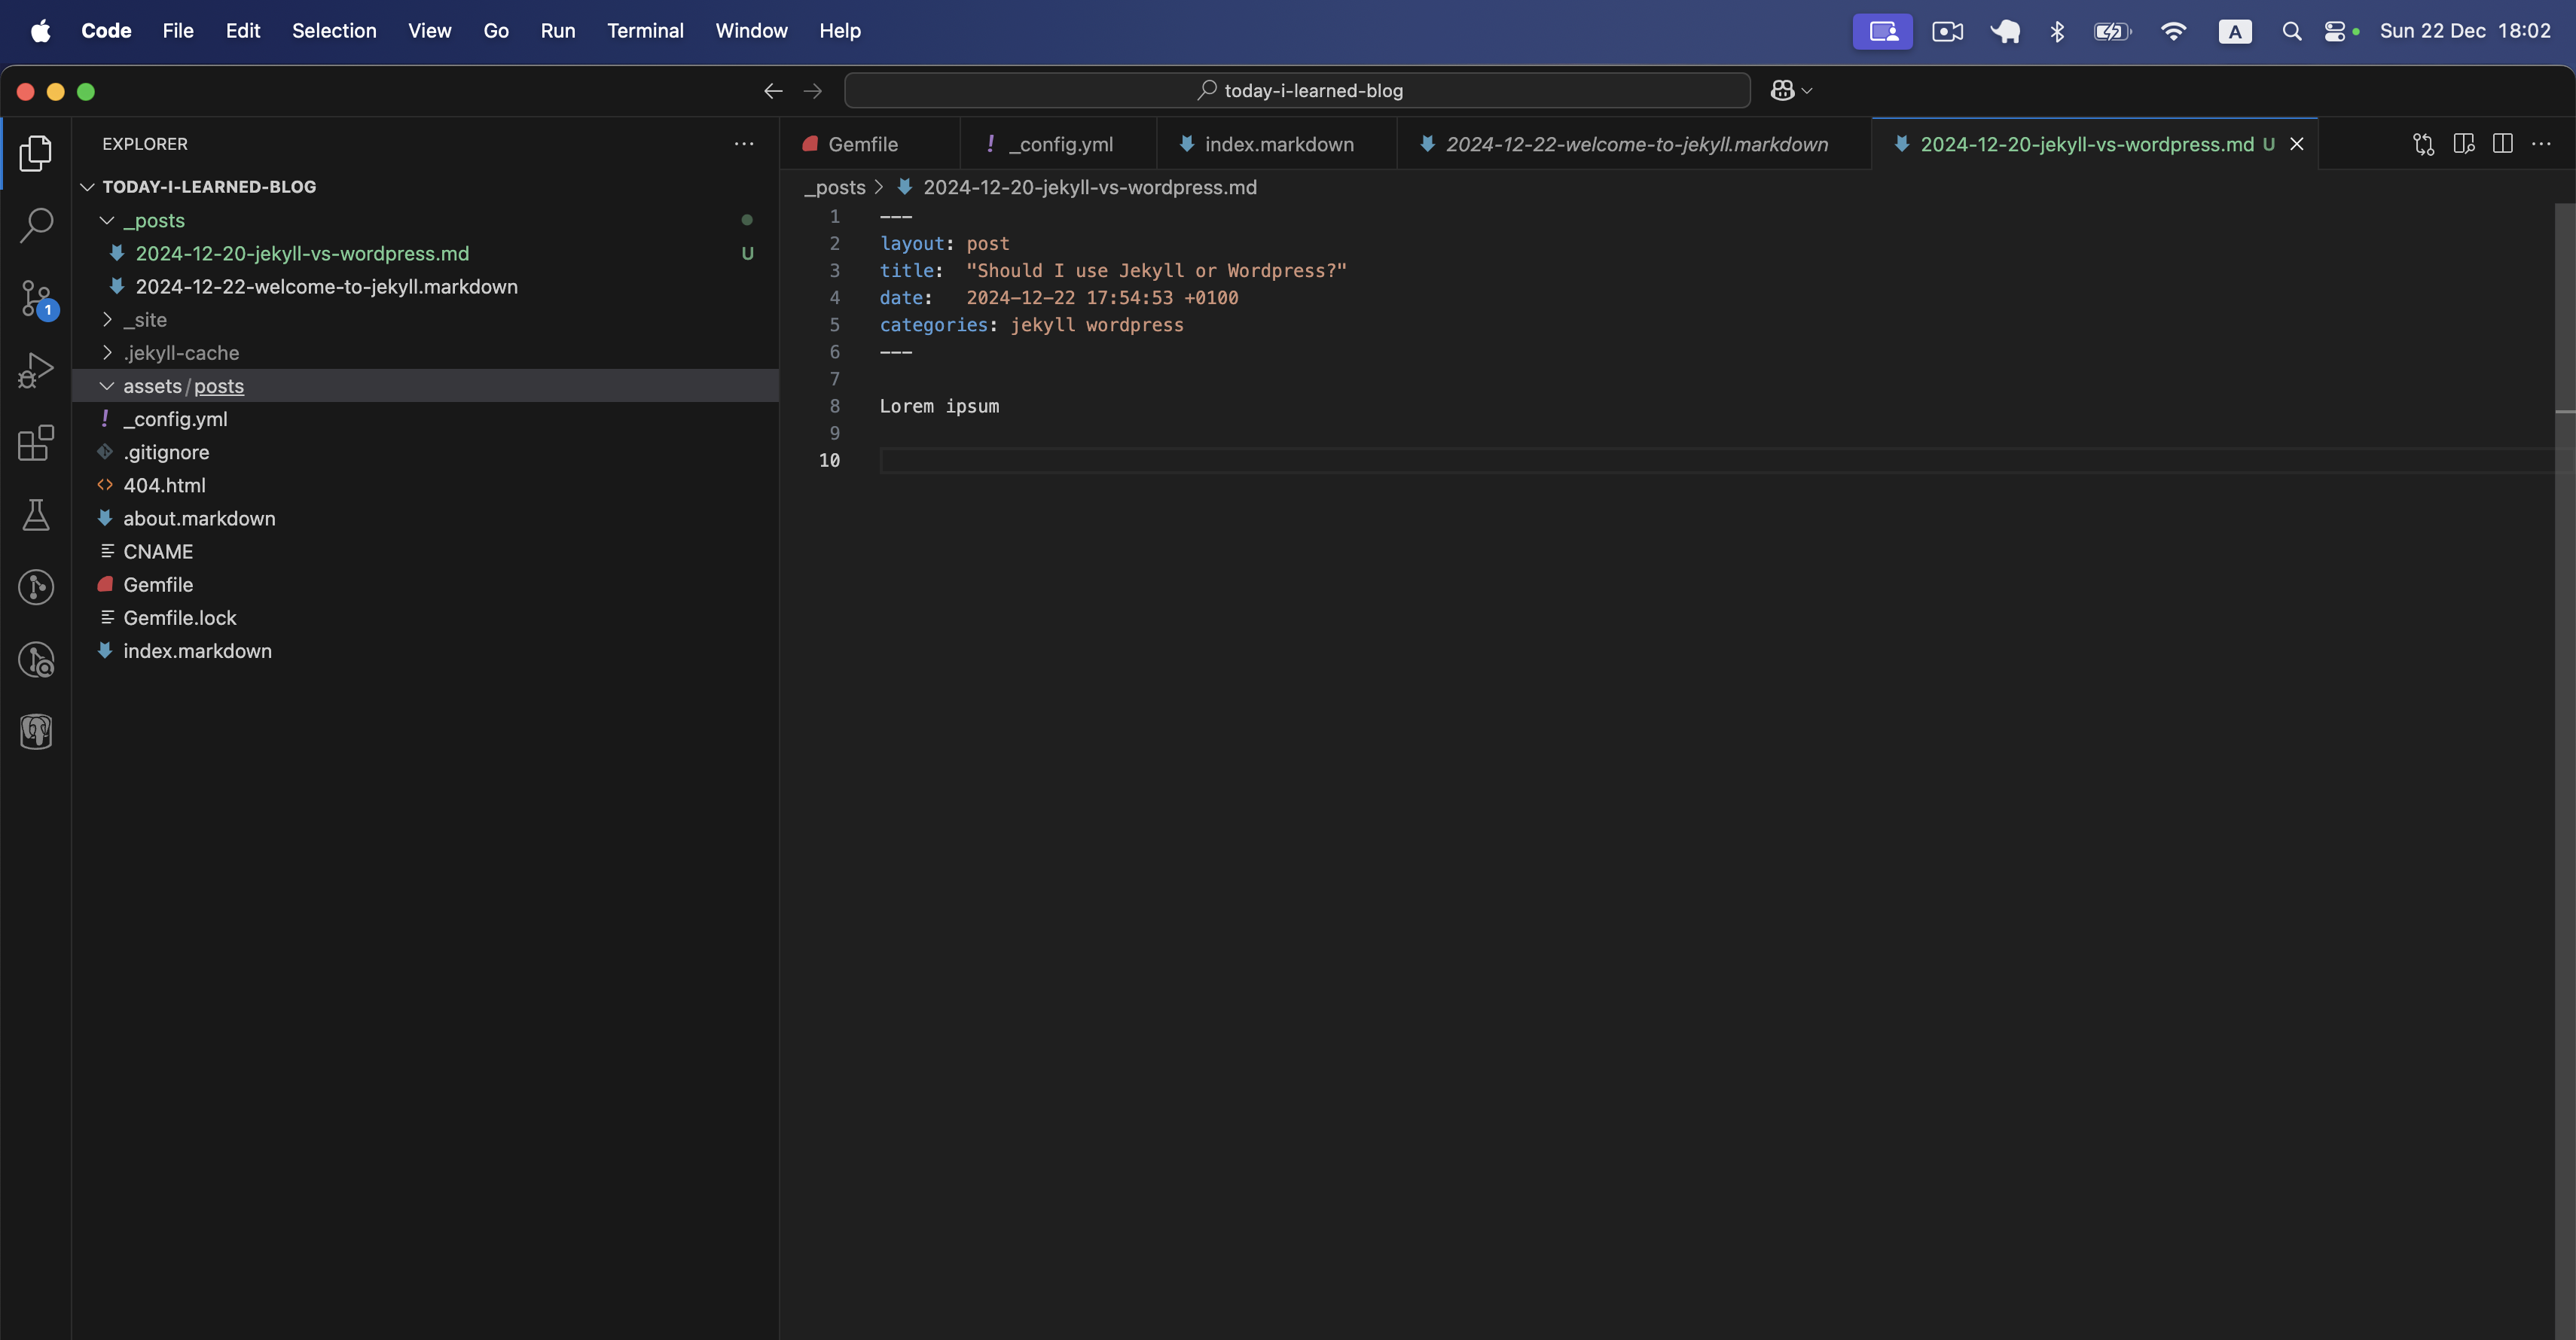Viewport: 2576px width, 1340px height.
Task: Click the keyboard input source indicator
Action: coord(2235,31)
